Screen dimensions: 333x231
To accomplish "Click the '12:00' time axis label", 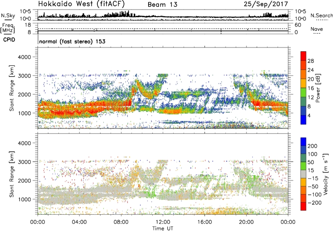I will pos(163,222).
